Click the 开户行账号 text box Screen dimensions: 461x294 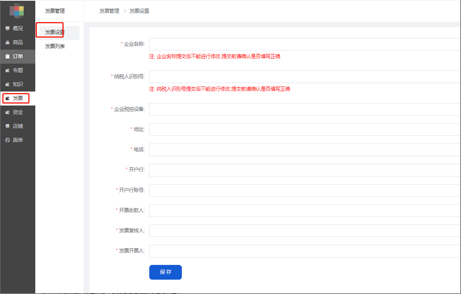pyautogui.click(x=305, y=190)
